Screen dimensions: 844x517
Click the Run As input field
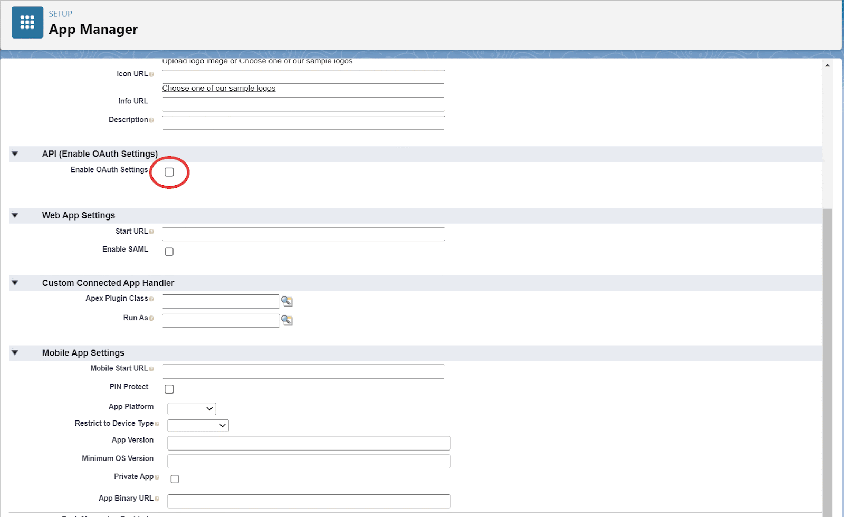point(220,320)
